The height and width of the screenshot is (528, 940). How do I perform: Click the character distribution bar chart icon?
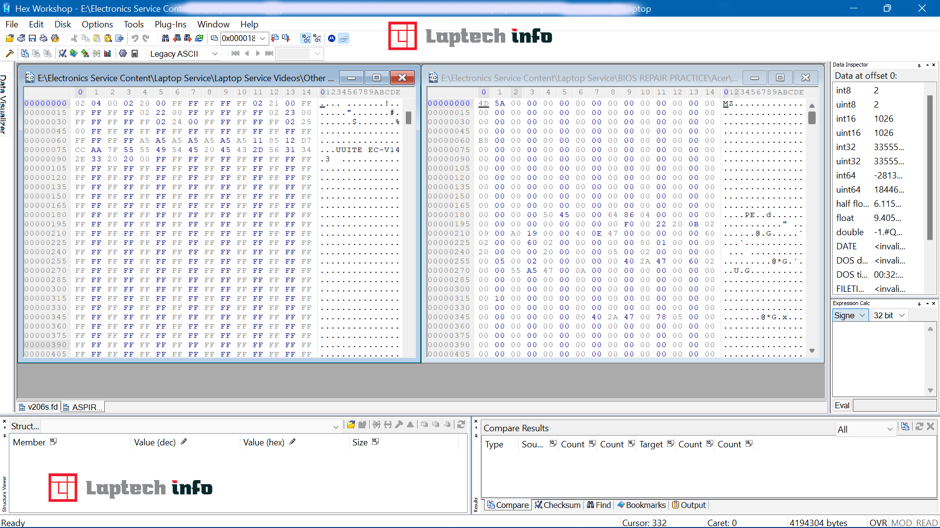[x=108, y=54]
